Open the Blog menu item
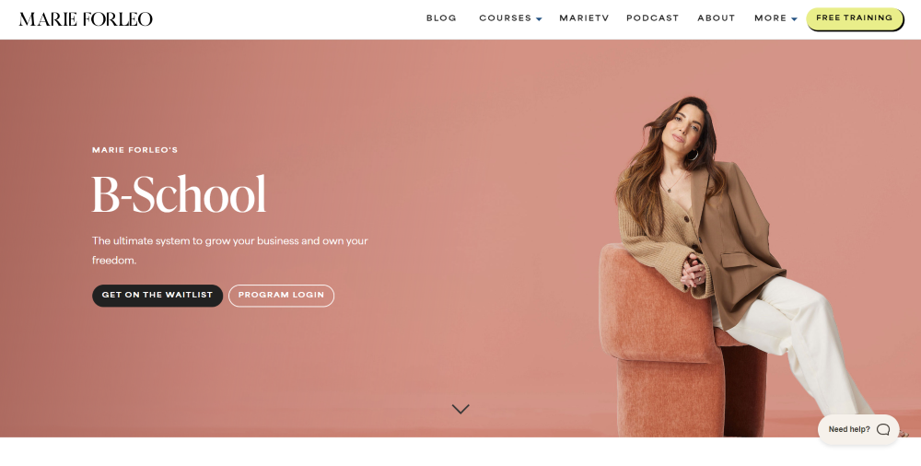The image size is (921, 466). 441,18
